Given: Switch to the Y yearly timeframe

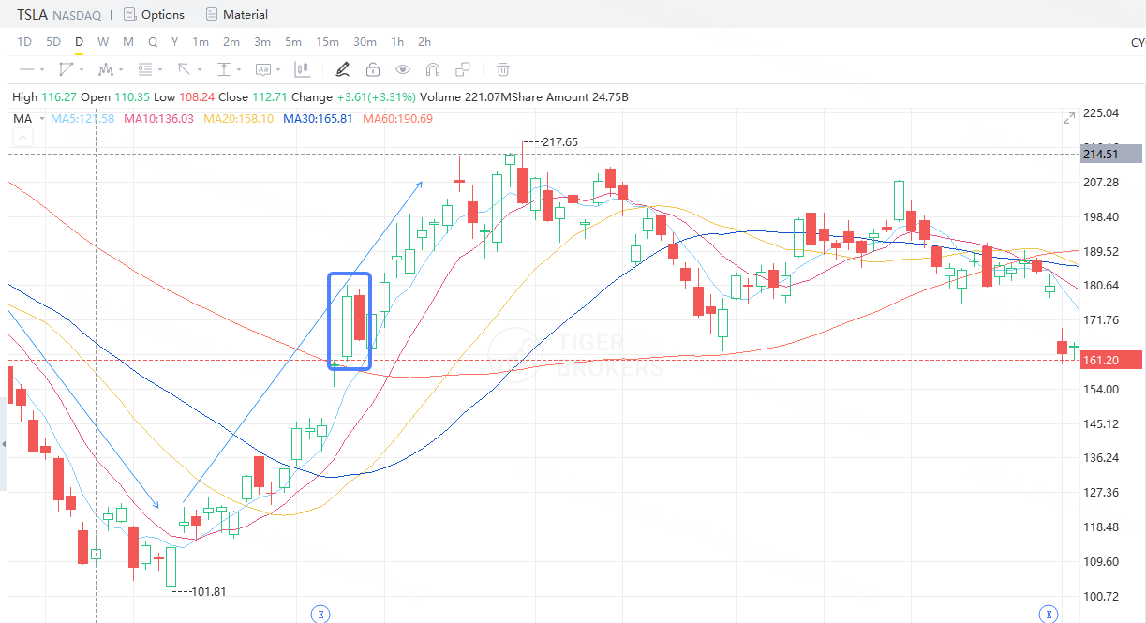Looking at the screenshot, I should click(175, 42).
